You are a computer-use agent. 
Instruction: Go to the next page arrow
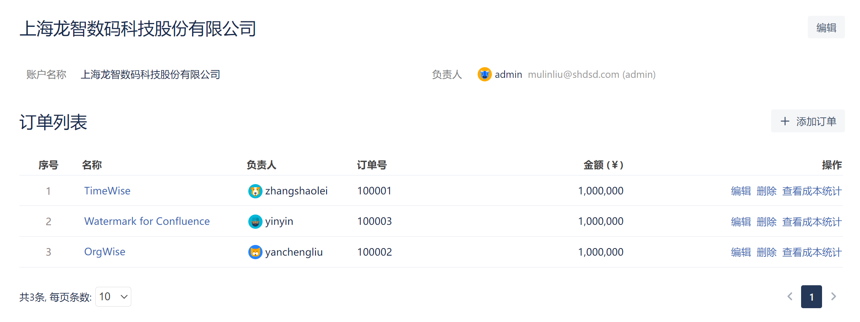834,297
